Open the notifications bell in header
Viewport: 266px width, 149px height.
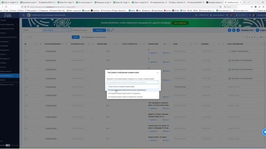coord(250,15)
